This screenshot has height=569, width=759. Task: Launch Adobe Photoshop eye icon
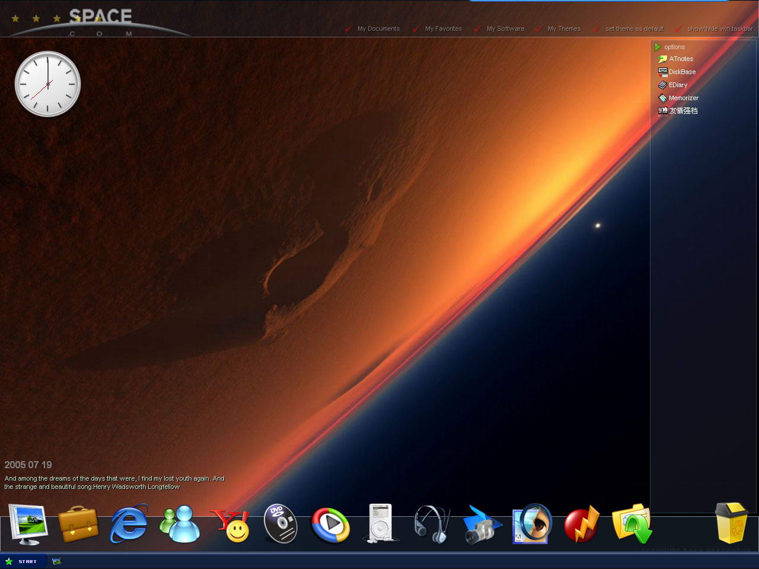click(532, 524)
